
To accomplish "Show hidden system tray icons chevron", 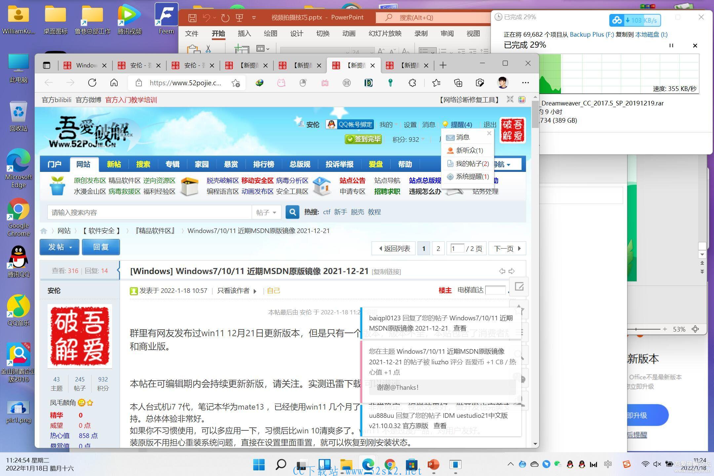I will coord(510,464).
